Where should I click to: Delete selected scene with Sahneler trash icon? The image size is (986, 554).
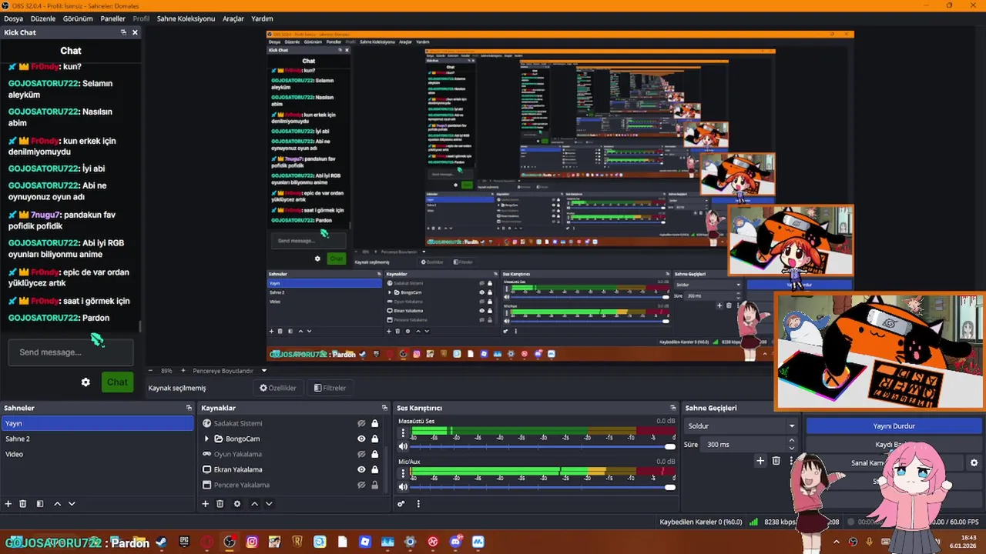(23, 504)
